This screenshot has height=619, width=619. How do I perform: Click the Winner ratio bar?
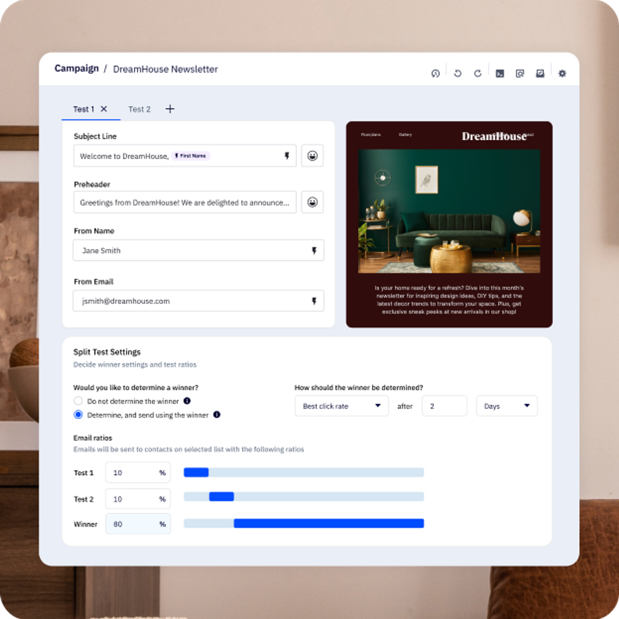click(x=328, y=523)
